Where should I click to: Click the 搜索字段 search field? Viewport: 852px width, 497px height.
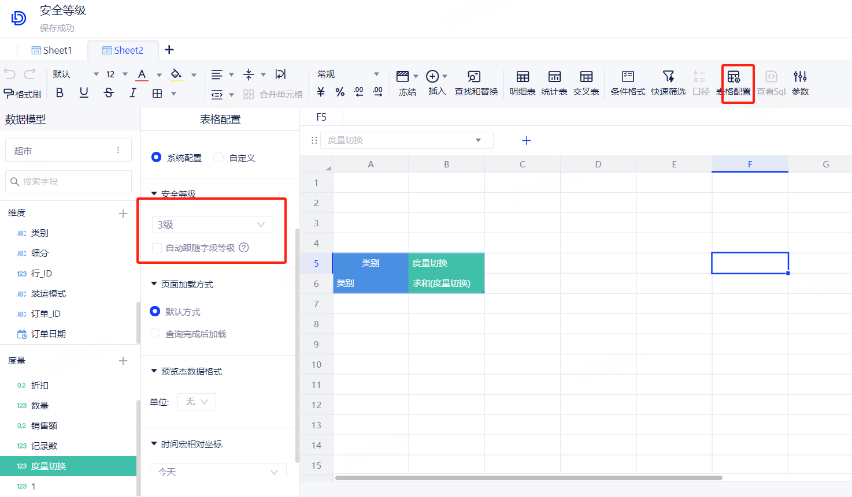(x=68, y=182)
